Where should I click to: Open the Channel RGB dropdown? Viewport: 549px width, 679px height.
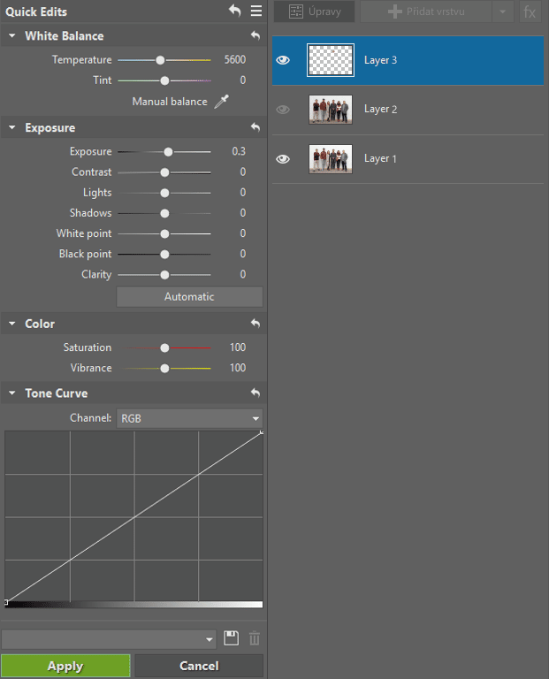[x=190, y=418]
